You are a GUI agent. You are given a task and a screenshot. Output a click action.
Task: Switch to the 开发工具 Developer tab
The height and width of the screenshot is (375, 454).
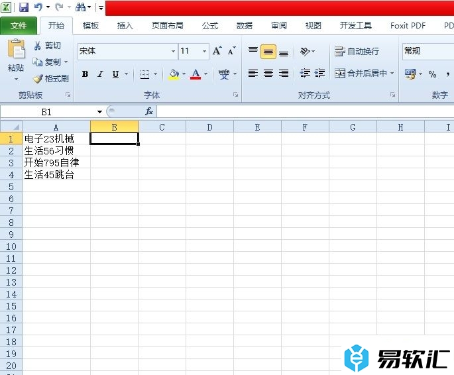(x=355, y=26)
